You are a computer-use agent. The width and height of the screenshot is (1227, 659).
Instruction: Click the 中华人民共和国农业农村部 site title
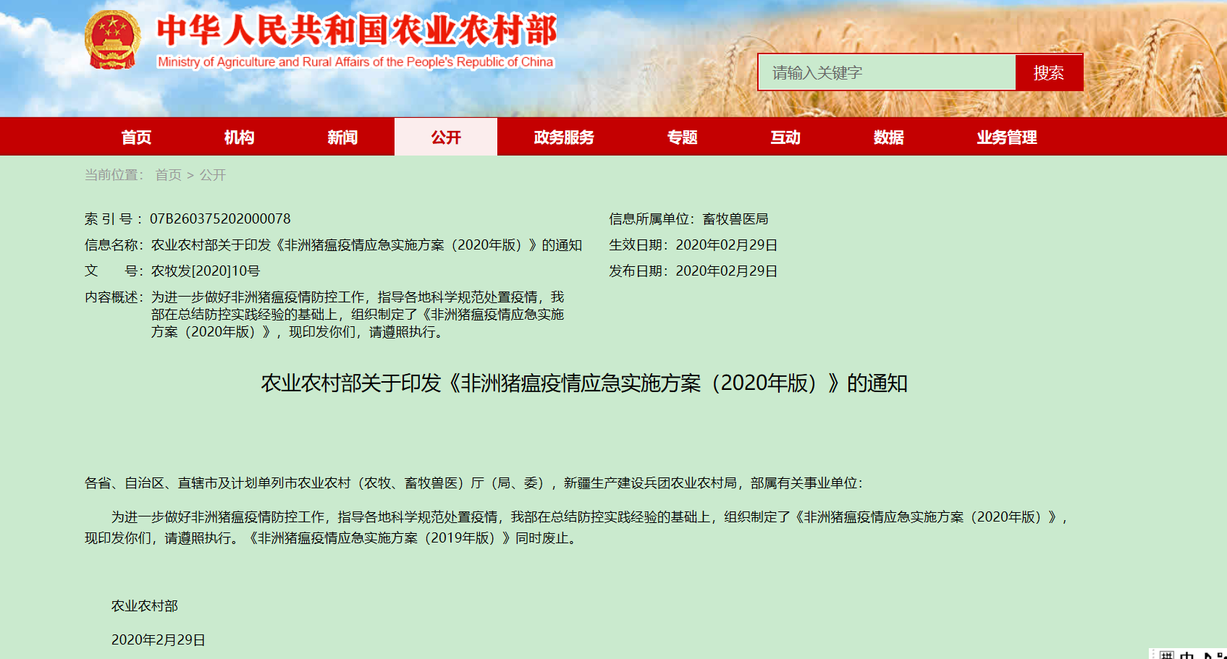pyautogui.click(x=356, y=31)
